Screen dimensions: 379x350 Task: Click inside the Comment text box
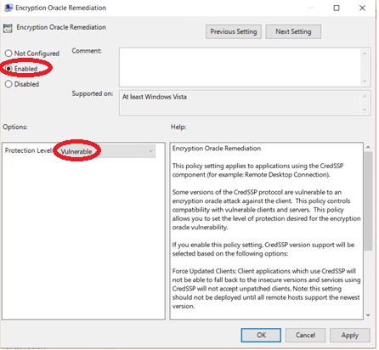(240, 67)
